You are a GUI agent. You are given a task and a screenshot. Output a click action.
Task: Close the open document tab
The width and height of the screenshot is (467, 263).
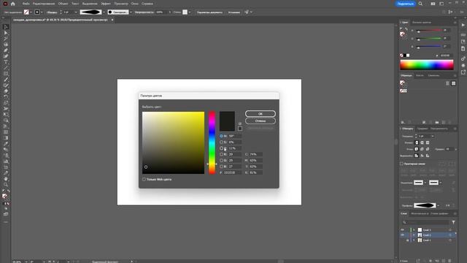tap(112, 20)
